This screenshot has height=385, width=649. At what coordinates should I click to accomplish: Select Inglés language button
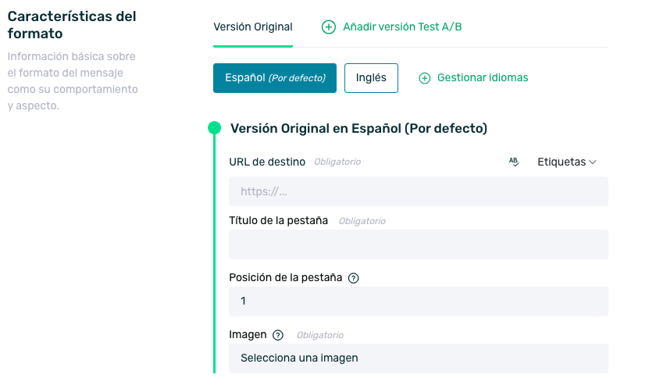[371, 78]
